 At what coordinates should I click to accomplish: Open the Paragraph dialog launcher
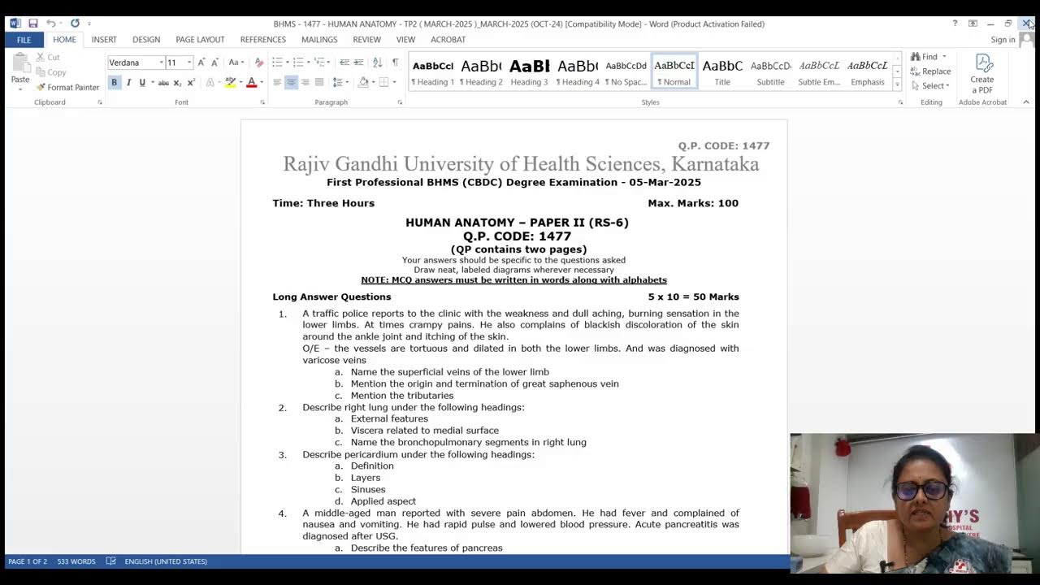point(400,102)
